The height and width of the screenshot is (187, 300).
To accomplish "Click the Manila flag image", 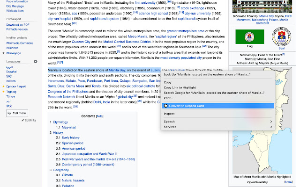I will point(250,36).
